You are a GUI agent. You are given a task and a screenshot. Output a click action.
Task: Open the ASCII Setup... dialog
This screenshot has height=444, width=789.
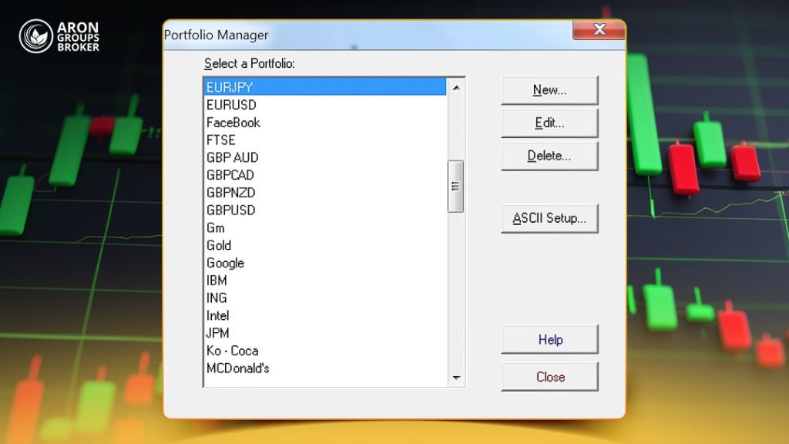[549, 218]
